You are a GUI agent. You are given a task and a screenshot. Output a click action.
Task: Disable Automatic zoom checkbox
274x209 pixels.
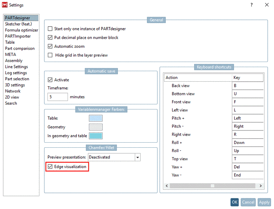coord(50,46)
